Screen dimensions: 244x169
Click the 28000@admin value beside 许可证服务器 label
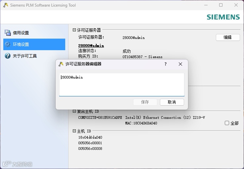[x=134, y=38]
